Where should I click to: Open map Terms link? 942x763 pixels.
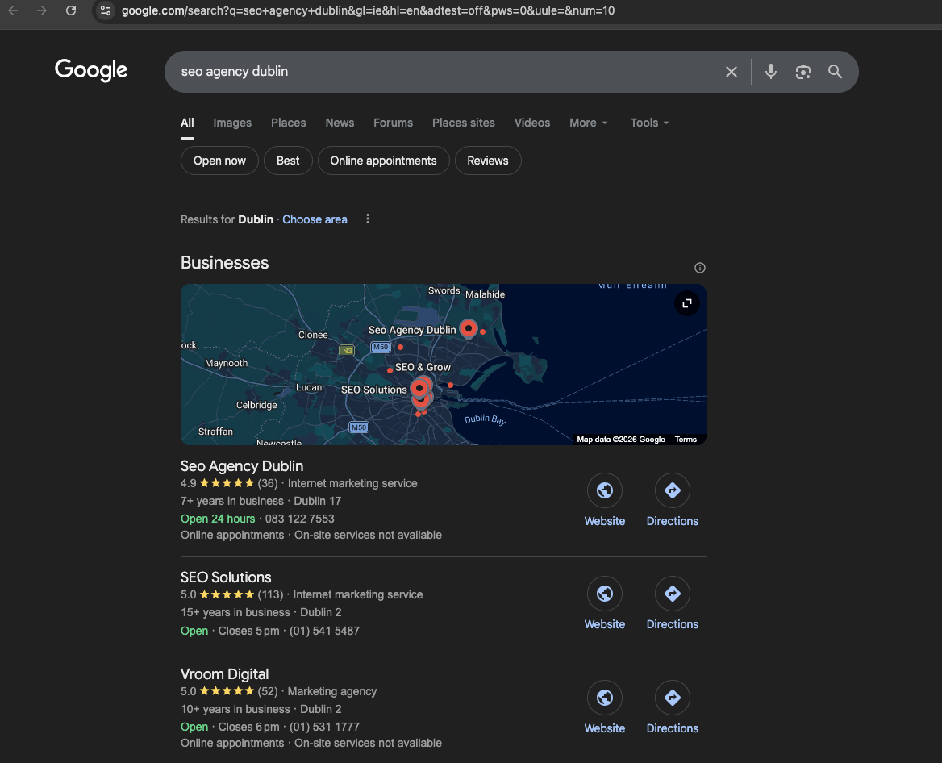click(x=686, y=440)
